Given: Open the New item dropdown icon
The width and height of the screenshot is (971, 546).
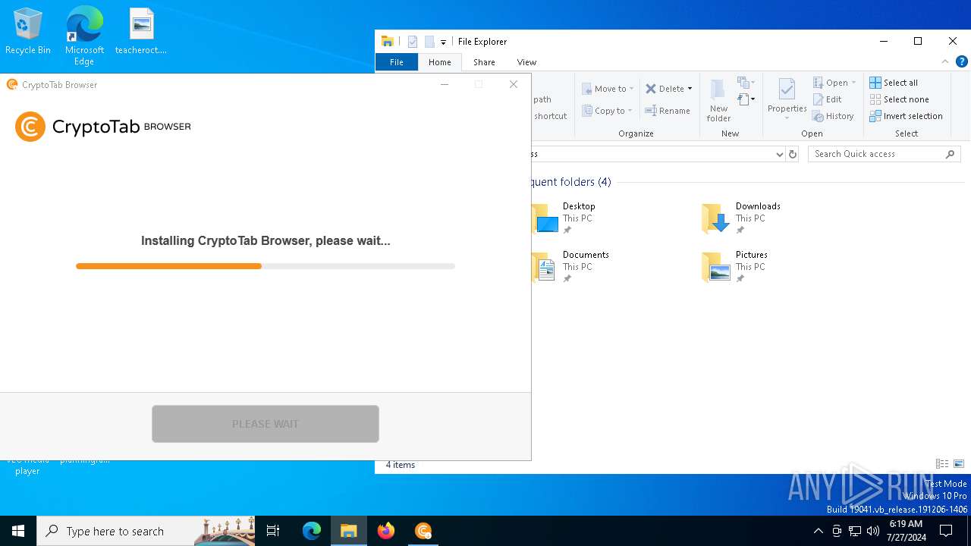Looking at the screenshot, I should (746, 83).
